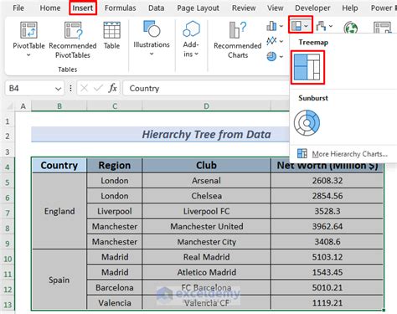Open More Hierarchy Charts link

pyautogui.click(x=343, y=154)
